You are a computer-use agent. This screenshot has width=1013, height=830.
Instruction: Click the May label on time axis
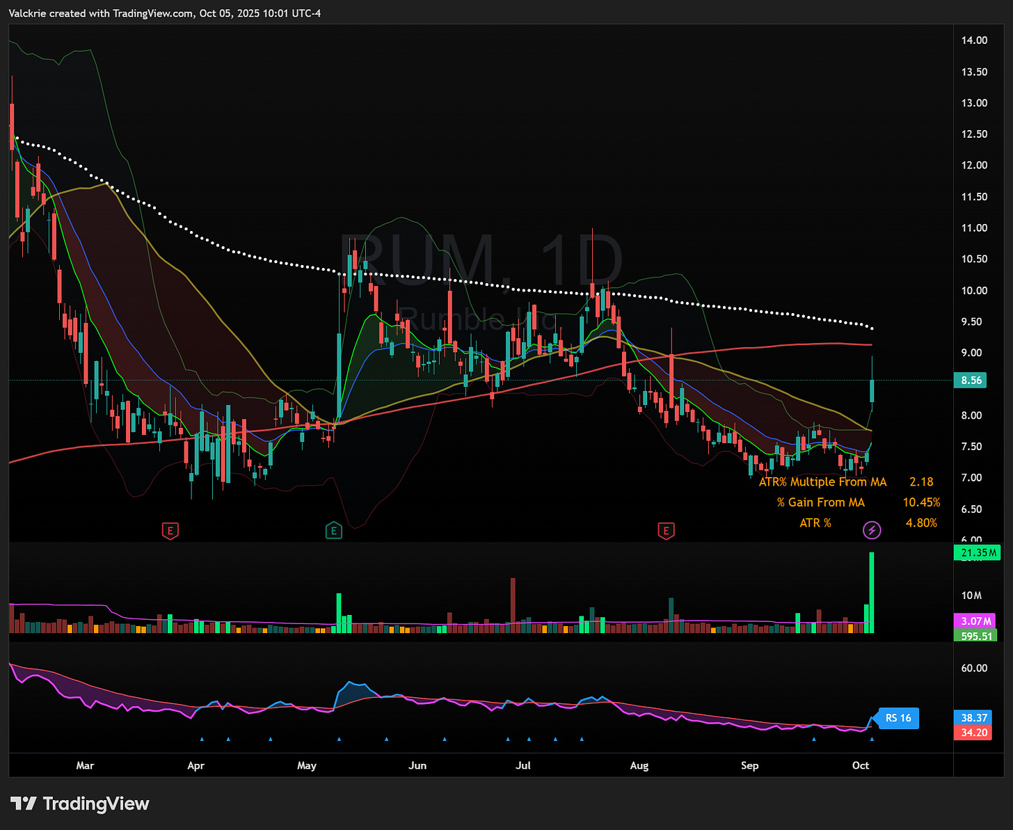[307, 765]
